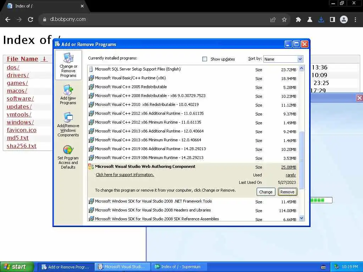Open dos/ directory link
Viewport: 363px width, 272px height.
click(x=13, y=67)
